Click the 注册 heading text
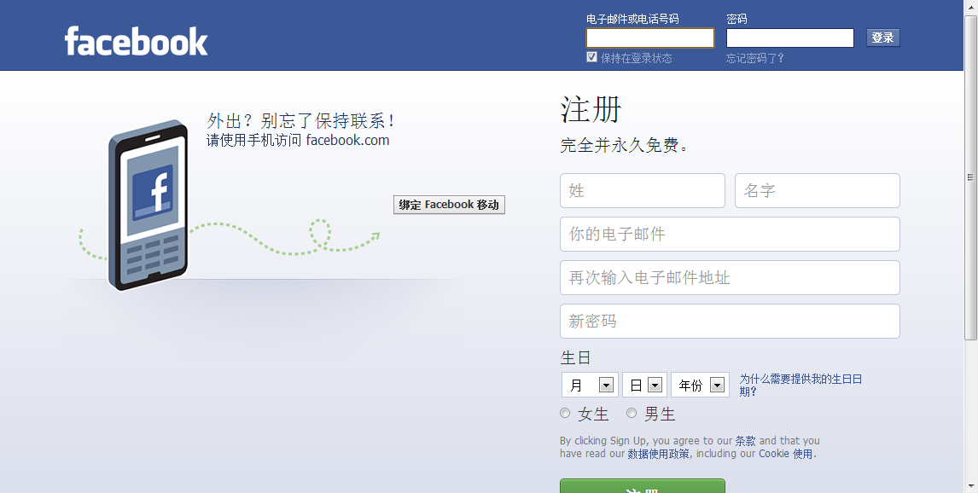Viewport: 978px width, 493px height. point(591,110)
